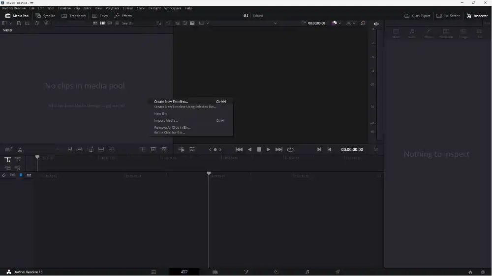Click the viewer duration timecode field
This screenshot has height=276, width=492.
coord(316,23)
